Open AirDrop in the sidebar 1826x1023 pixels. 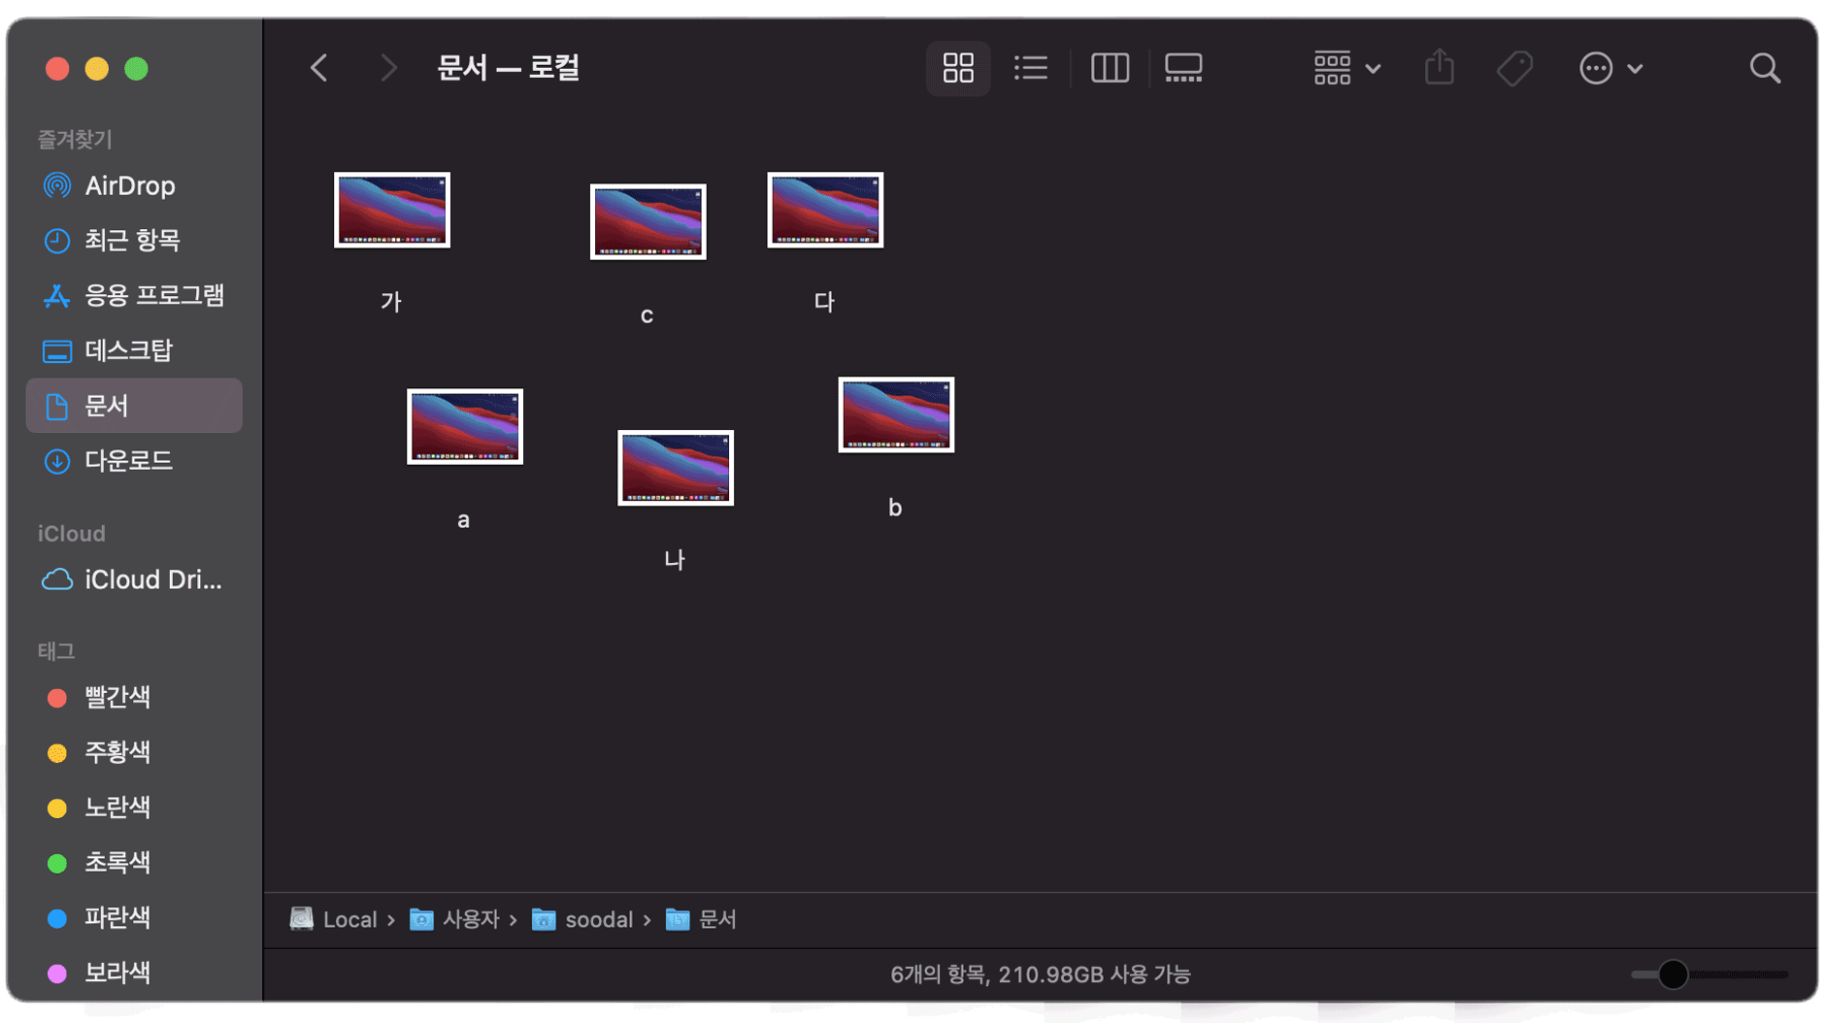pyautogui.click(x=134, y=185)
